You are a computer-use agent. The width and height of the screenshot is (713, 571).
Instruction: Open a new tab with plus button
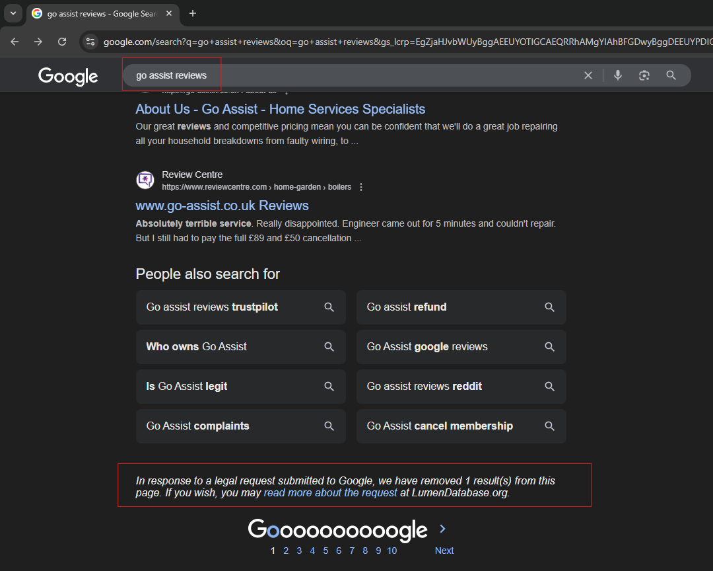pos(193,13)
